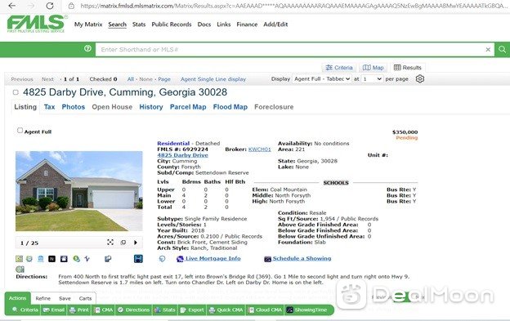
Task: Toggle the Agent Full checkbox
Action: tap(20, 131)
